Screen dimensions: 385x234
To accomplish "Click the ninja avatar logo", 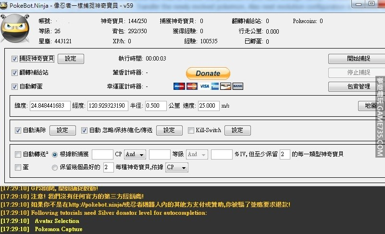I will pos(15,28).
